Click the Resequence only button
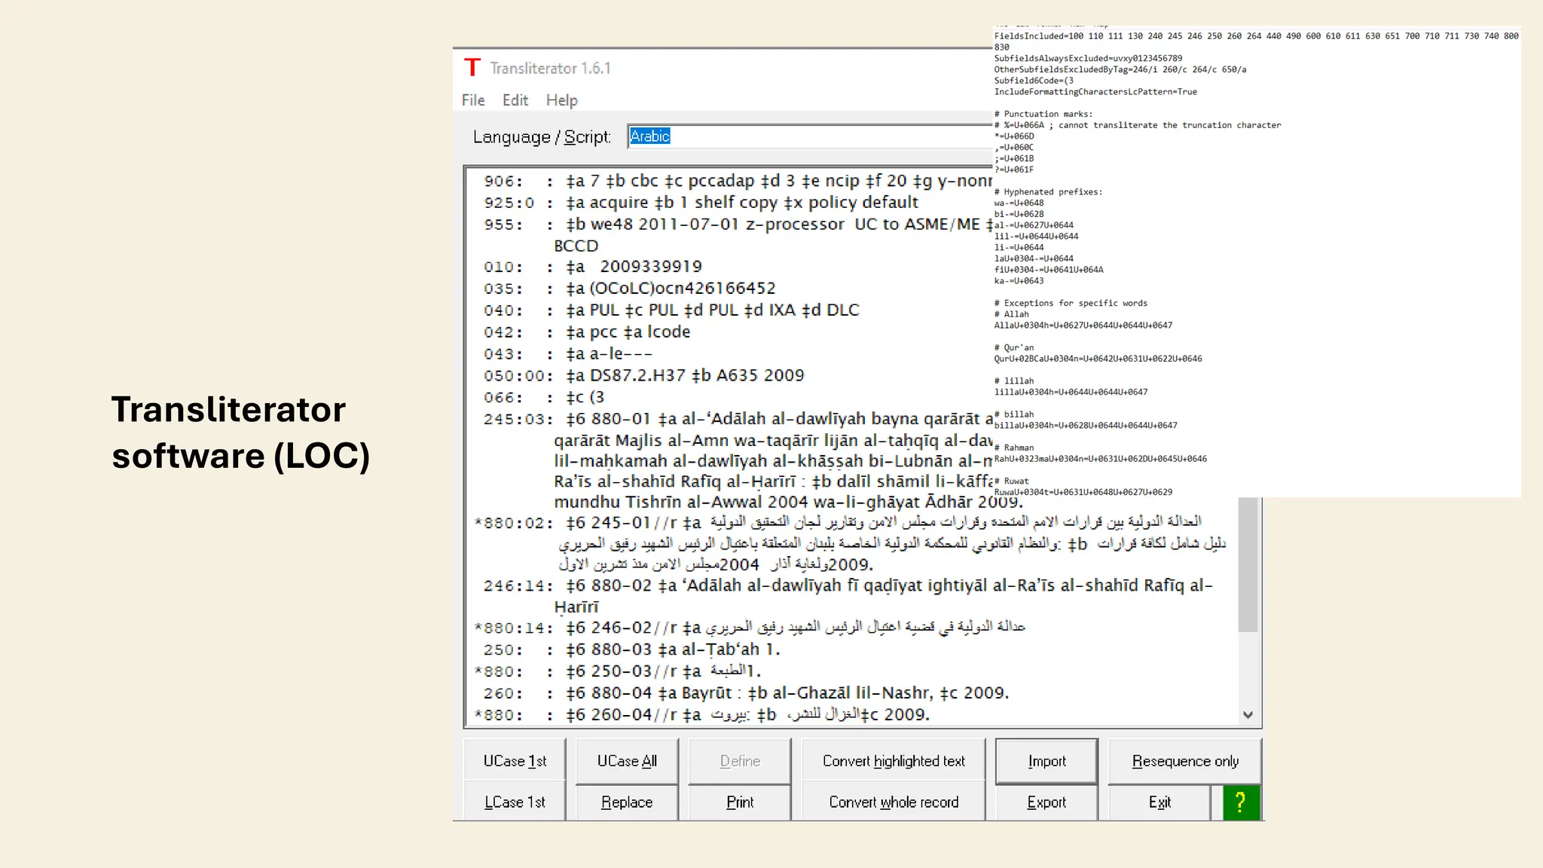The height and width of the screenshot is (868, 1543). [1185, 761]
